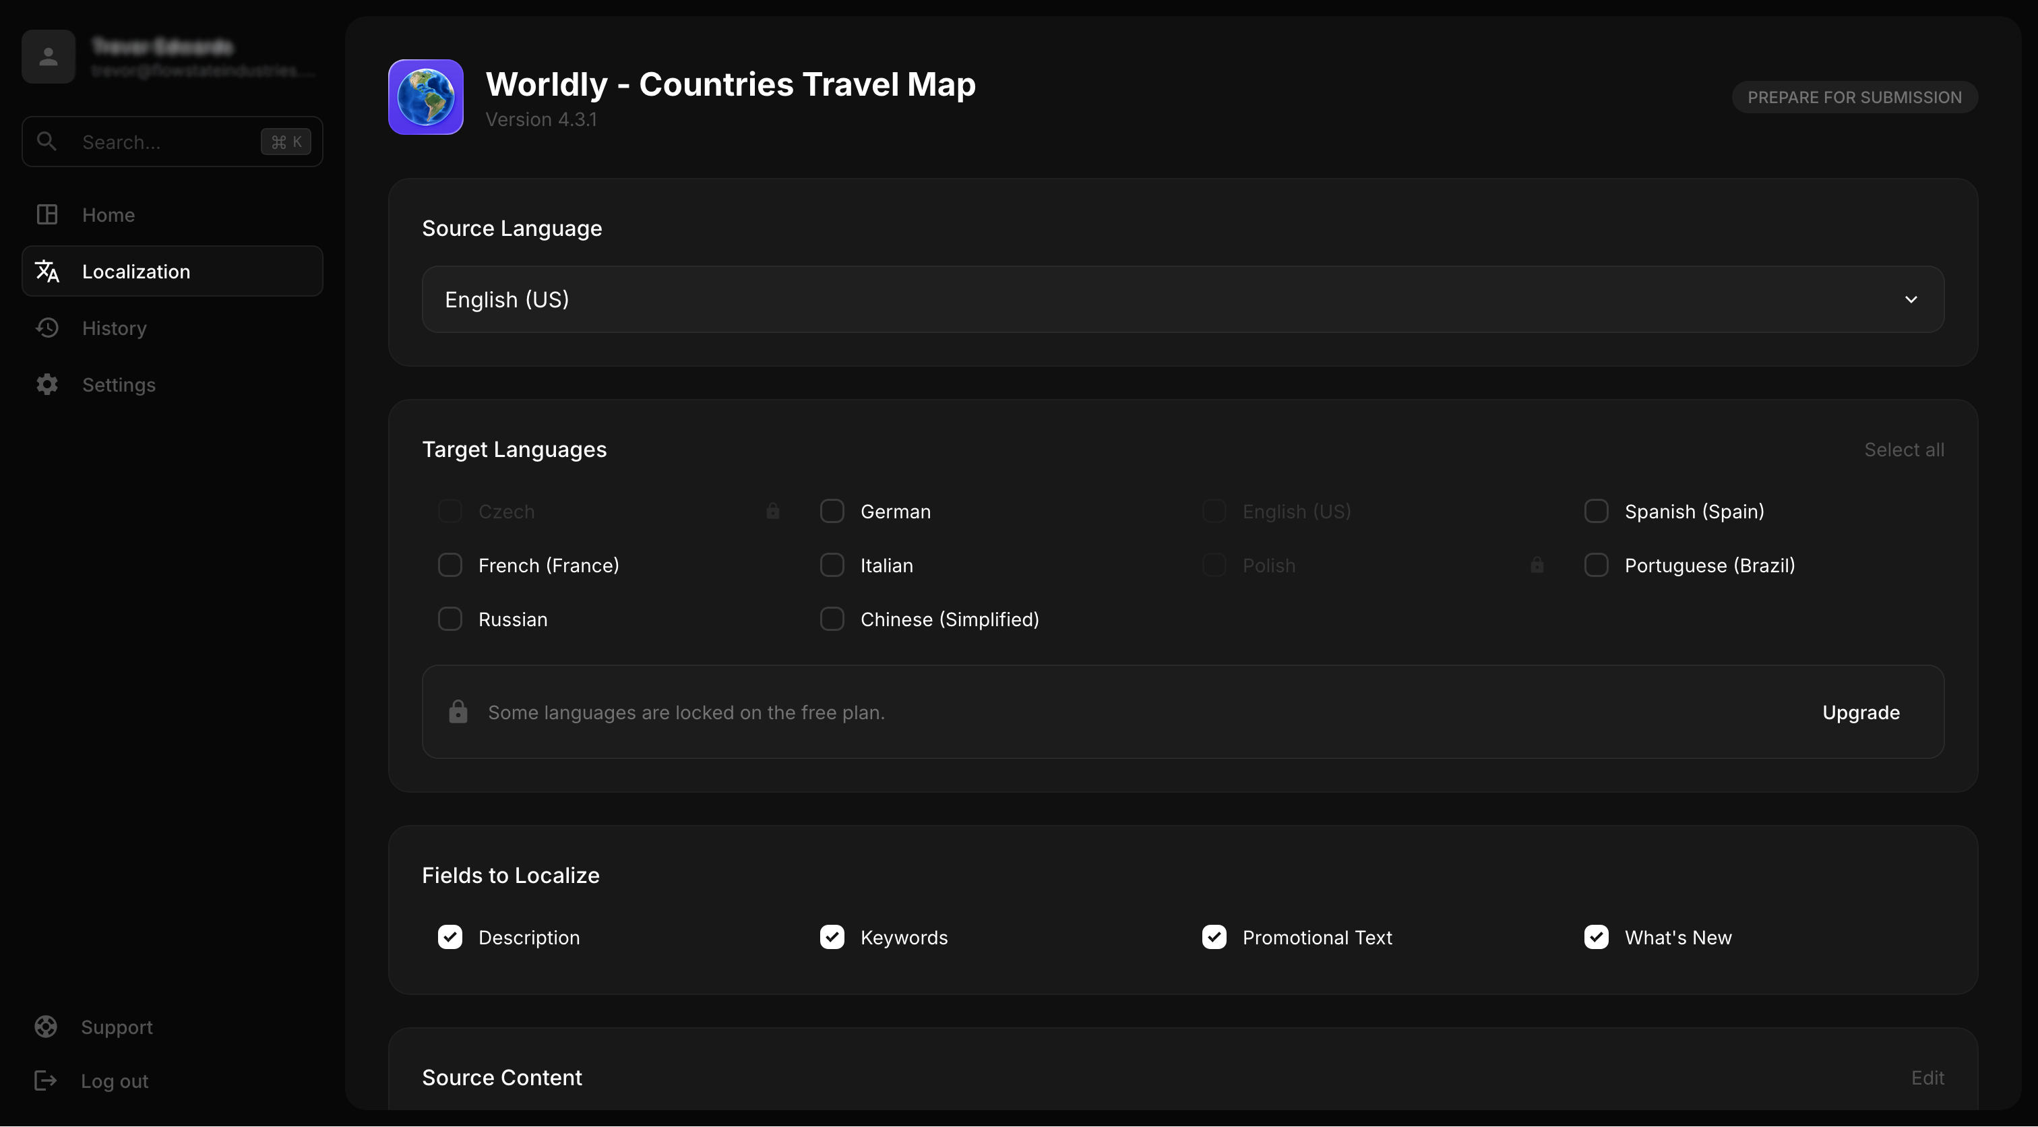This screenshot has height=1127, width=2038.
Task: Click the user avatar icon at top left
Action: (47, 56)
